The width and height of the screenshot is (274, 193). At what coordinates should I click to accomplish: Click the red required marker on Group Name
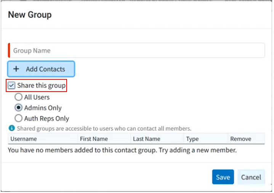[9, 50]
